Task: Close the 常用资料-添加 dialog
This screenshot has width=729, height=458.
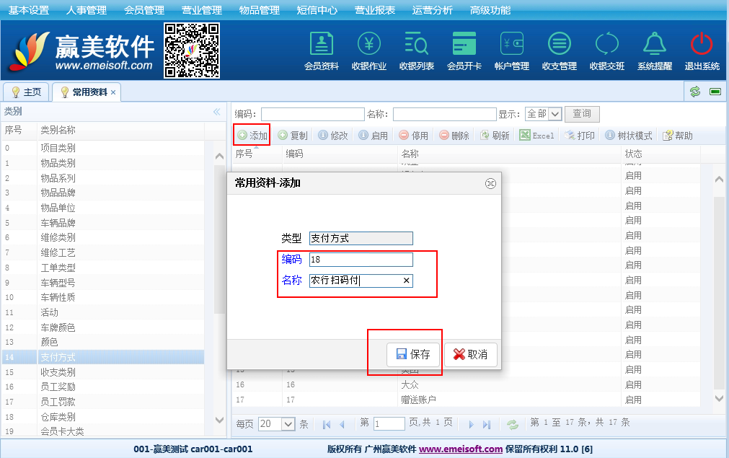Action: tap(490, 183)
